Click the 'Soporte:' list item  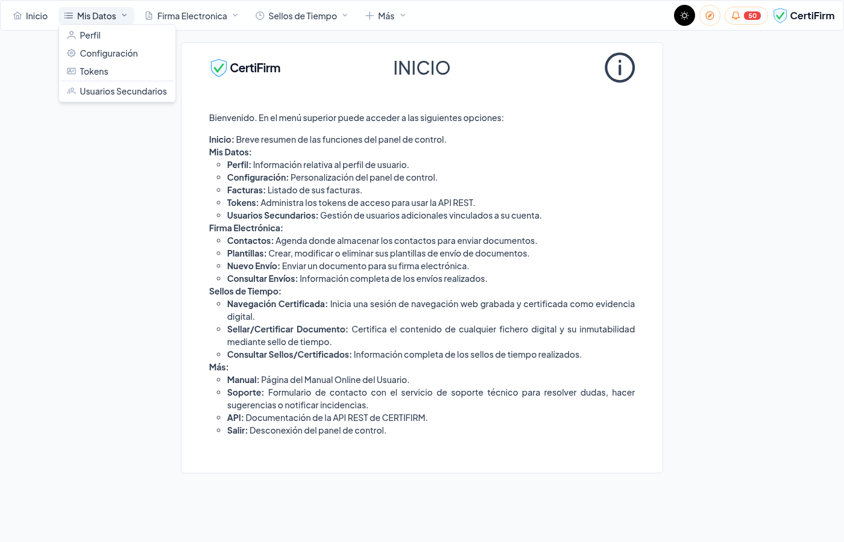coord(431,399)
